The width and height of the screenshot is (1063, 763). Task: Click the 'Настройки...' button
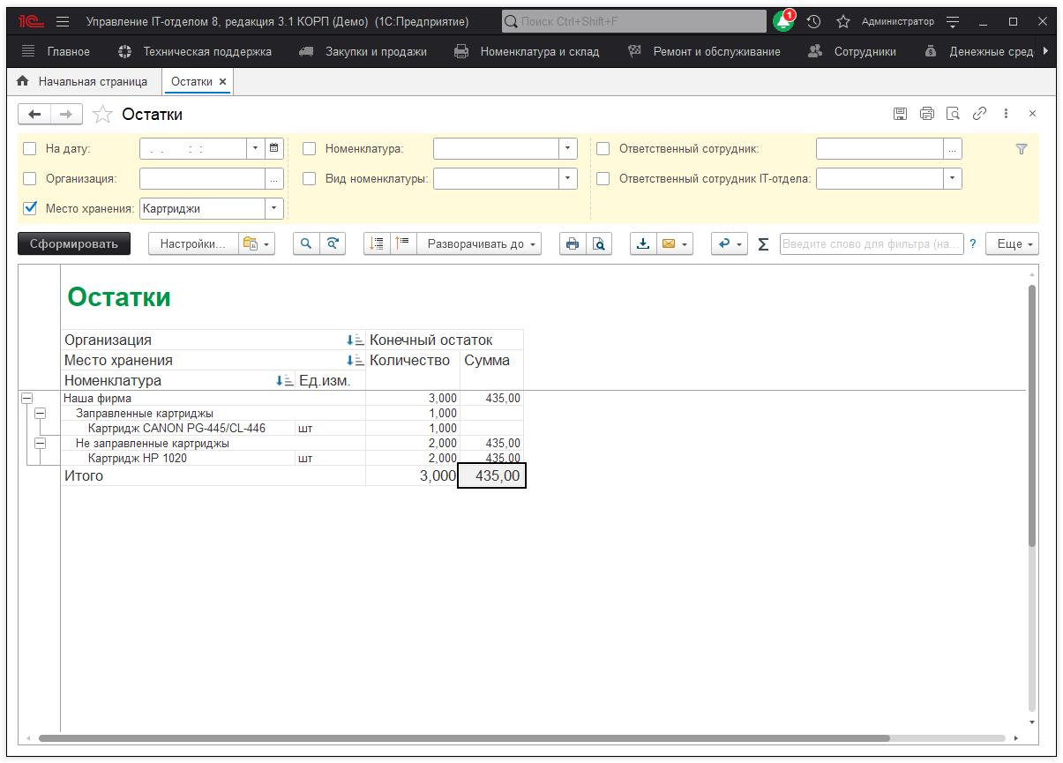192,244
